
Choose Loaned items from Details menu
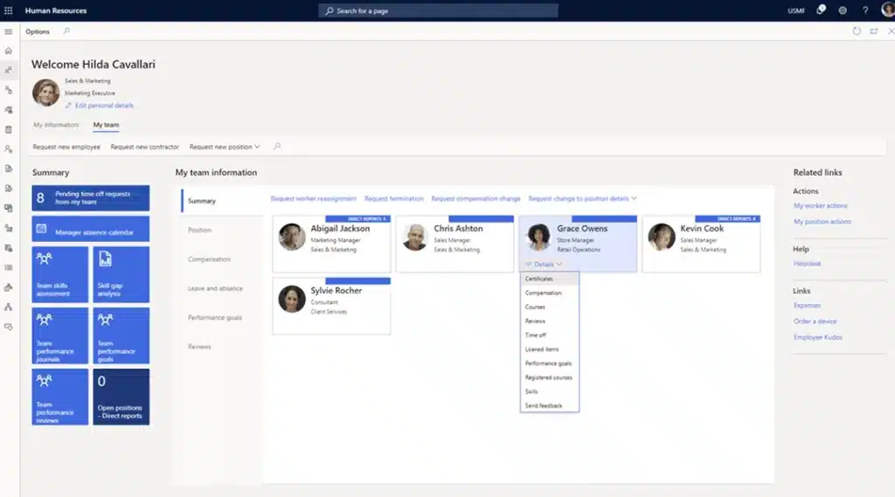point(549,349)
